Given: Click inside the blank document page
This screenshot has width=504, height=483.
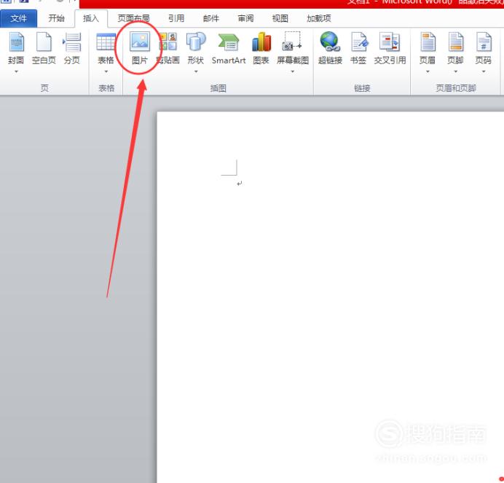Looking at the screenshot, I should [x=331, y=297].
